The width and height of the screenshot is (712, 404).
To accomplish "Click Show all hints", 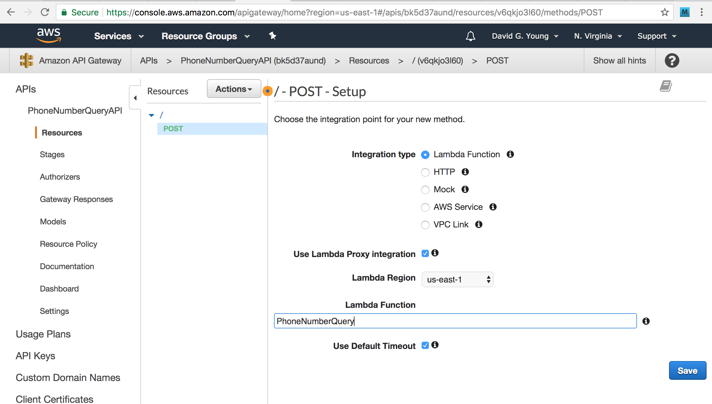I will point(619,60).
